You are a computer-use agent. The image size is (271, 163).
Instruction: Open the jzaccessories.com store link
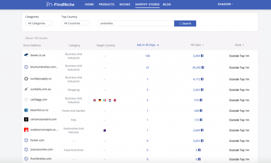42,150
